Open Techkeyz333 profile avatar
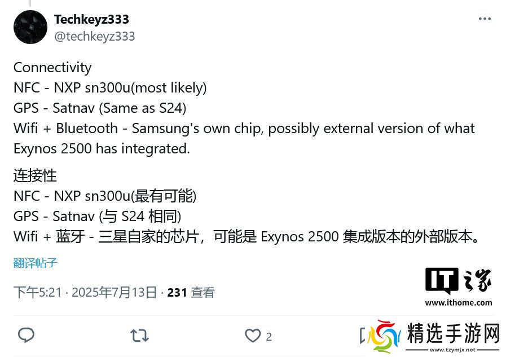The image size is (506, 357). click(x=30, y=27)
